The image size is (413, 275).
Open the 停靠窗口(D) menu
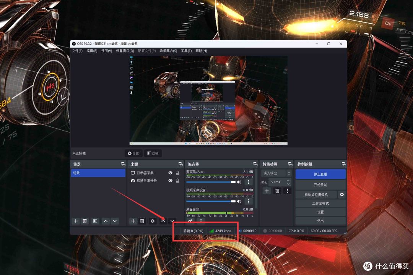(x=125, y=51)
